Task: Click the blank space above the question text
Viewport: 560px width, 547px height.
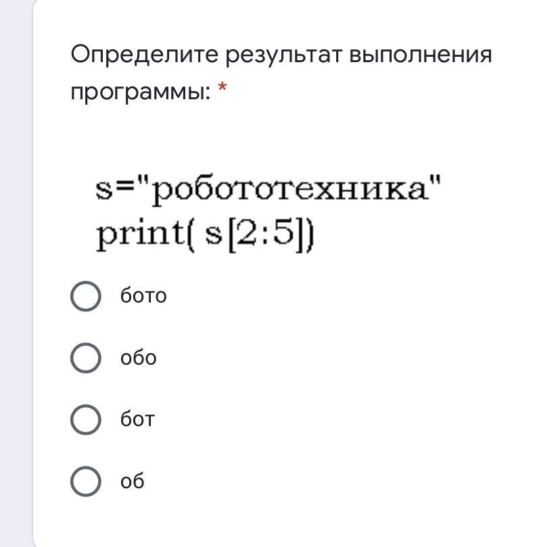Action: pos(284,19)
